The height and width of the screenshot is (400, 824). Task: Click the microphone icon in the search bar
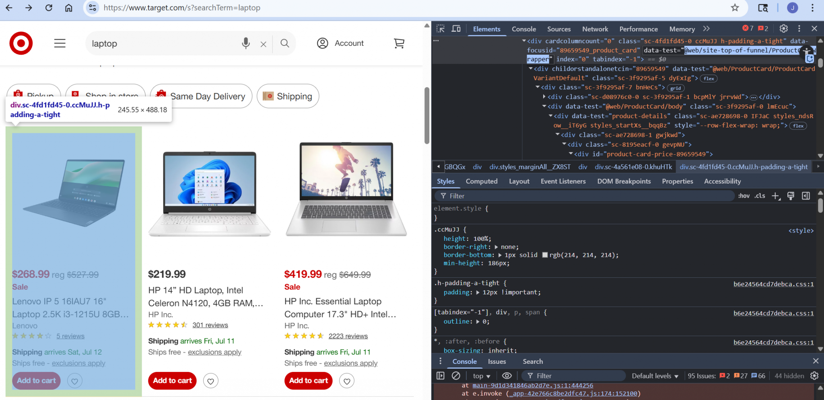pyautogui.click(x=246, y=43)
